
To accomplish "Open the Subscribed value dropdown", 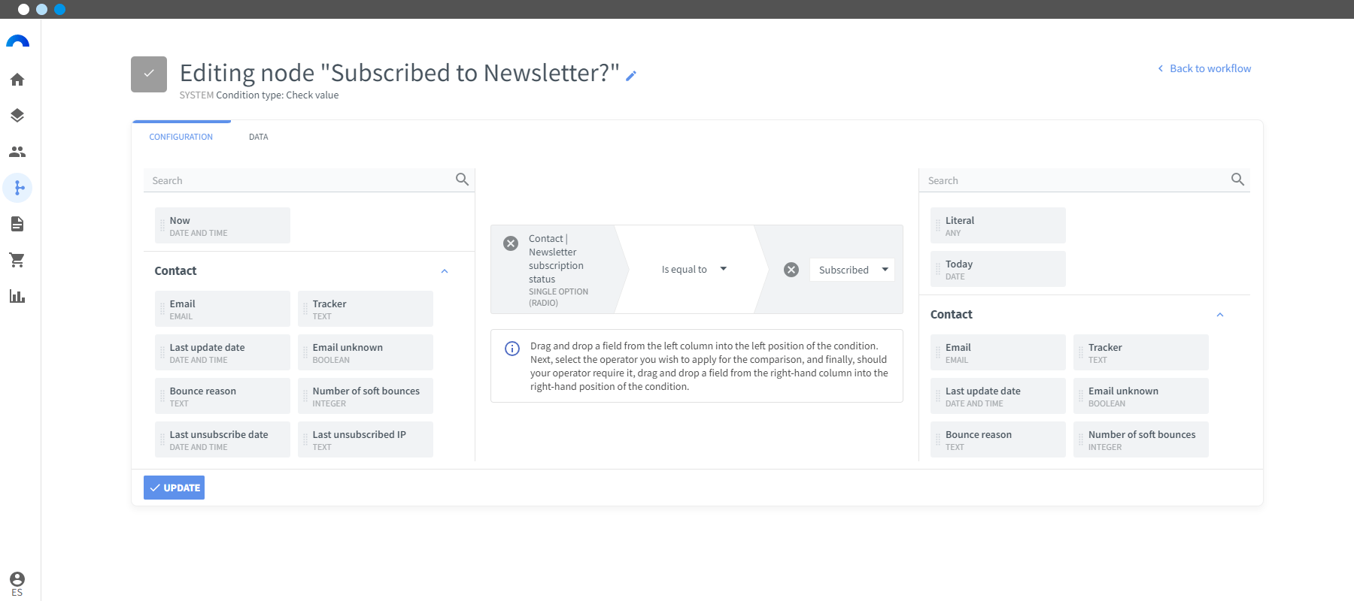I will click(x=852, y=270).
